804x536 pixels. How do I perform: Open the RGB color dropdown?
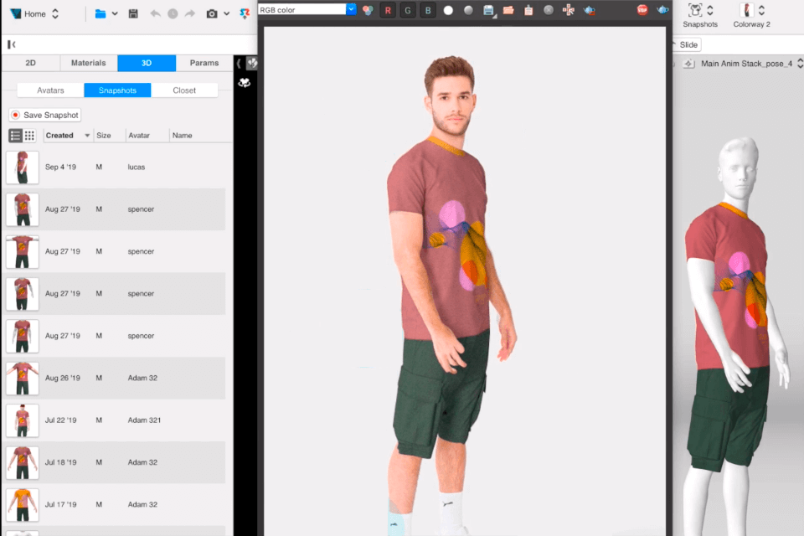[351, 10]
